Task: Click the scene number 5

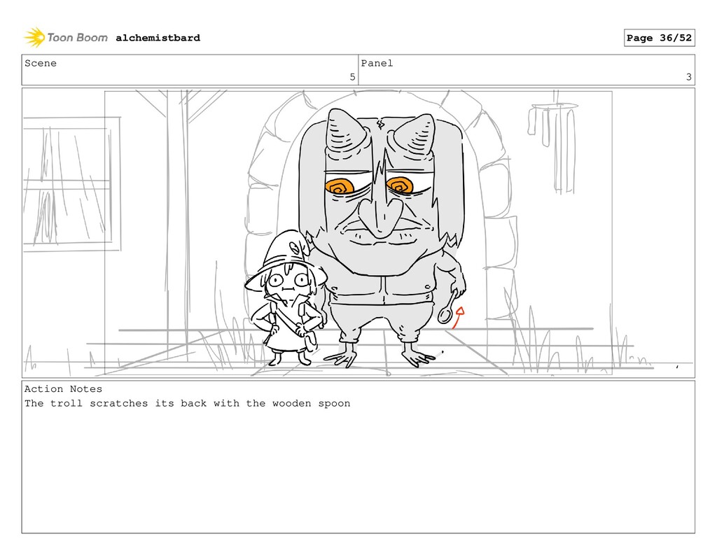Action: 352,77
